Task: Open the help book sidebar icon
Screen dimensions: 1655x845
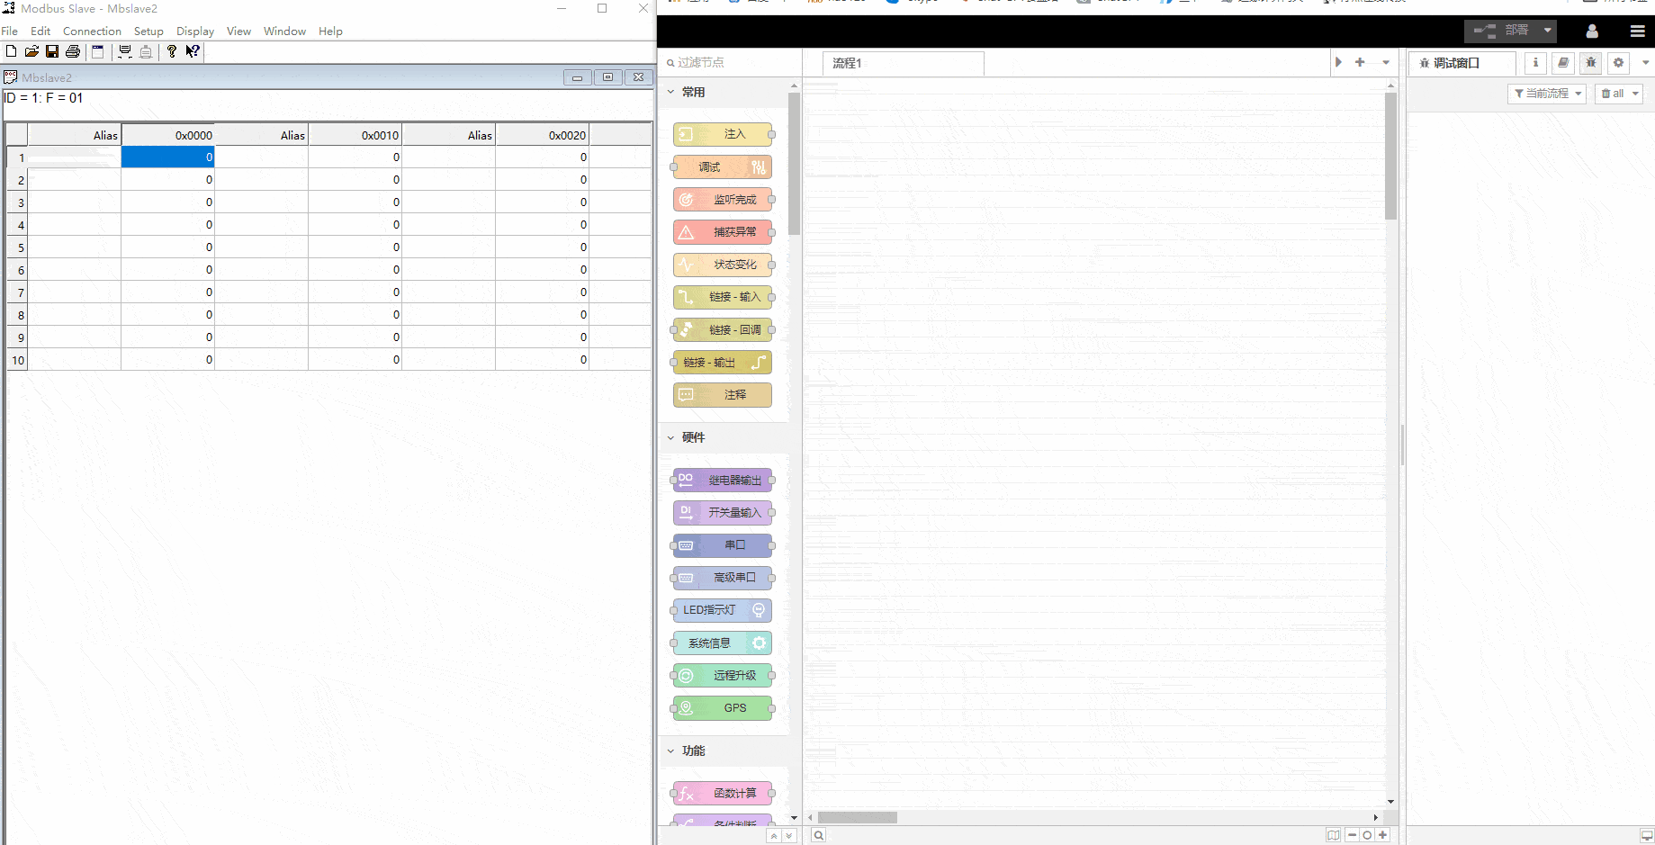Action: click(x=1563, y=63)
